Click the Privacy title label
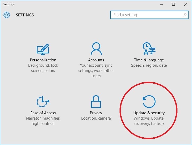192x145 pixels. tap(96, 113)
